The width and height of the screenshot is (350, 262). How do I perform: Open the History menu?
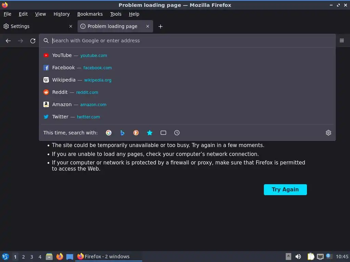point(62,14)
